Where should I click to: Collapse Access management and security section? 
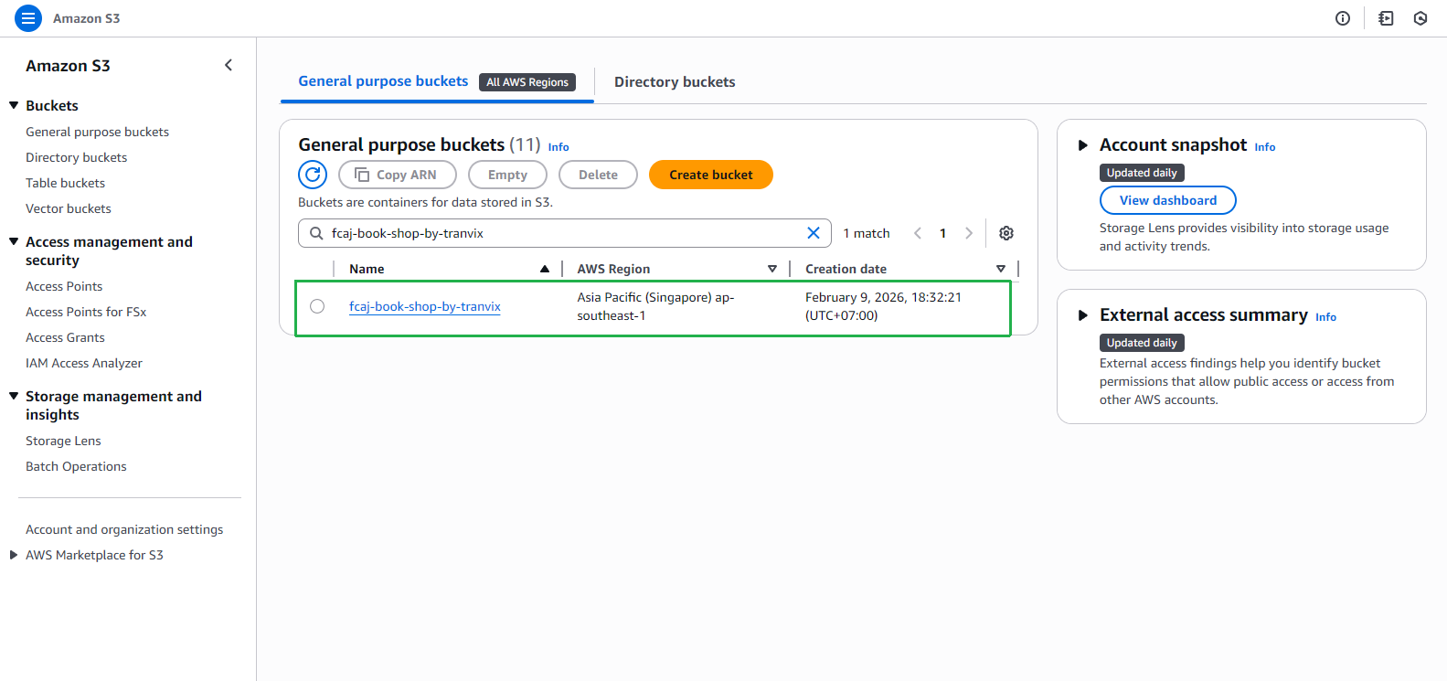click(14, 241)
